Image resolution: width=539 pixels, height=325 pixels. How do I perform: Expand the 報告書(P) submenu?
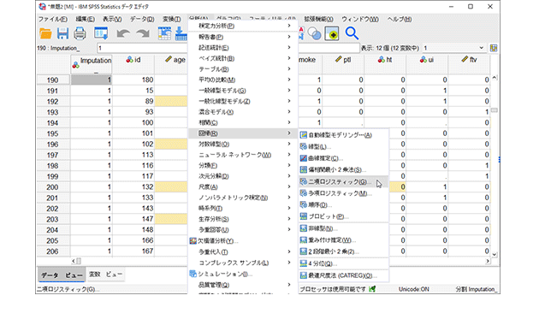coord(289,37)
